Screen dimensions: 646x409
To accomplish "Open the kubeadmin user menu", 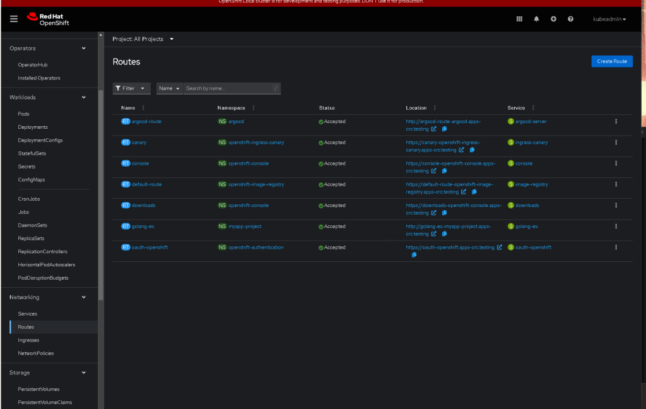I will [x=609, y=19].
